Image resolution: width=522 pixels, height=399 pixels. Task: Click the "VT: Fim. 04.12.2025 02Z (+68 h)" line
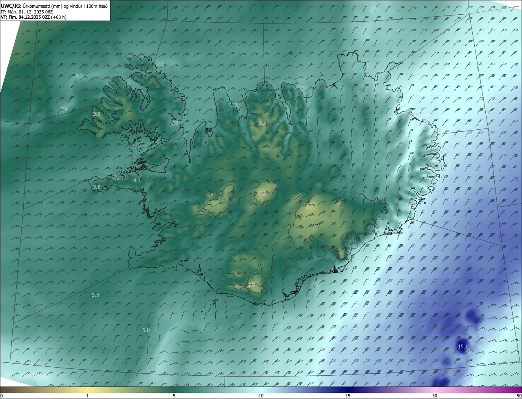point(34,17)
